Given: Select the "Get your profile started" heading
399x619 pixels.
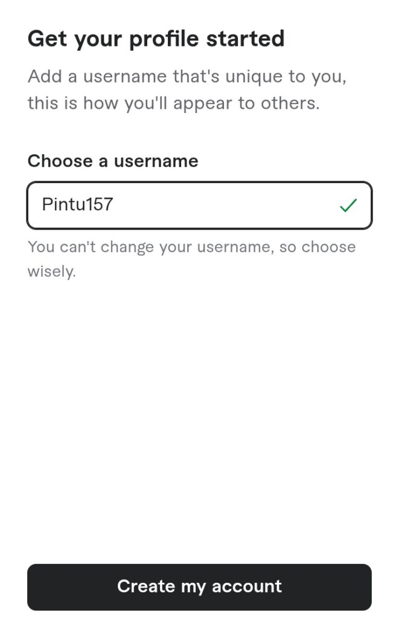Looking at the screenshot, I should [156, 39].
